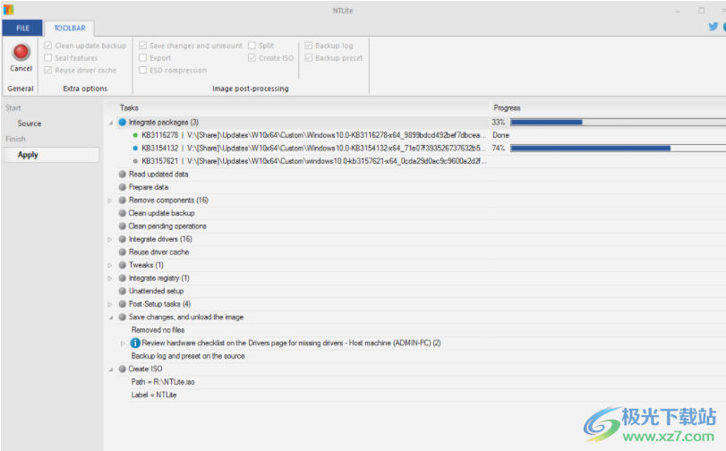Click status dot of Prepare data

[123, 187]
